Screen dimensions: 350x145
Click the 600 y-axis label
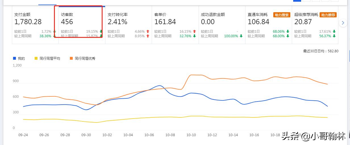16,97
